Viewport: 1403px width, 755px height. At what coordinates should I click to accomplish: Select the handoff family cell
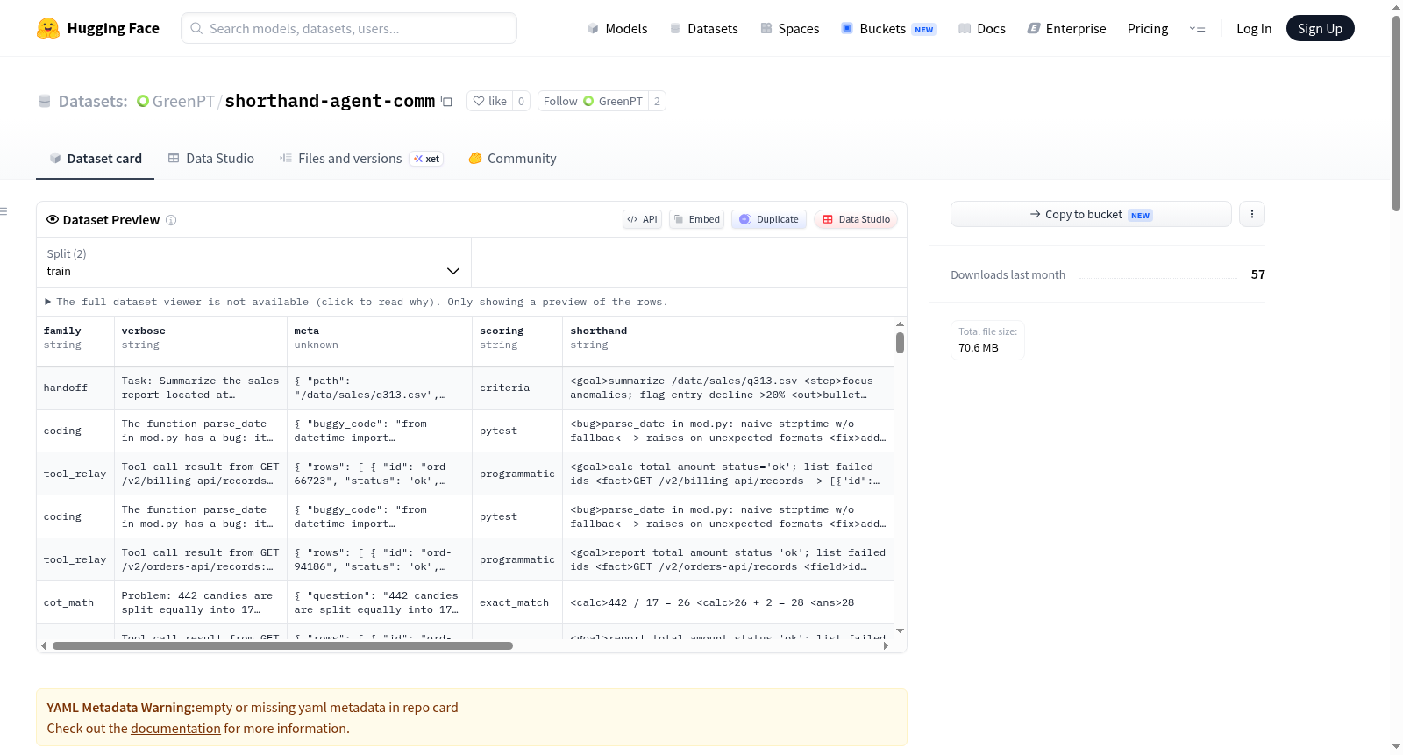(x=75, y=388)
